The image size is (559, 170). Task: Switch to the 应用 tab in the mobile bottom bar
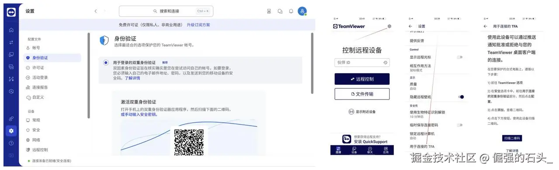[386, 150]
